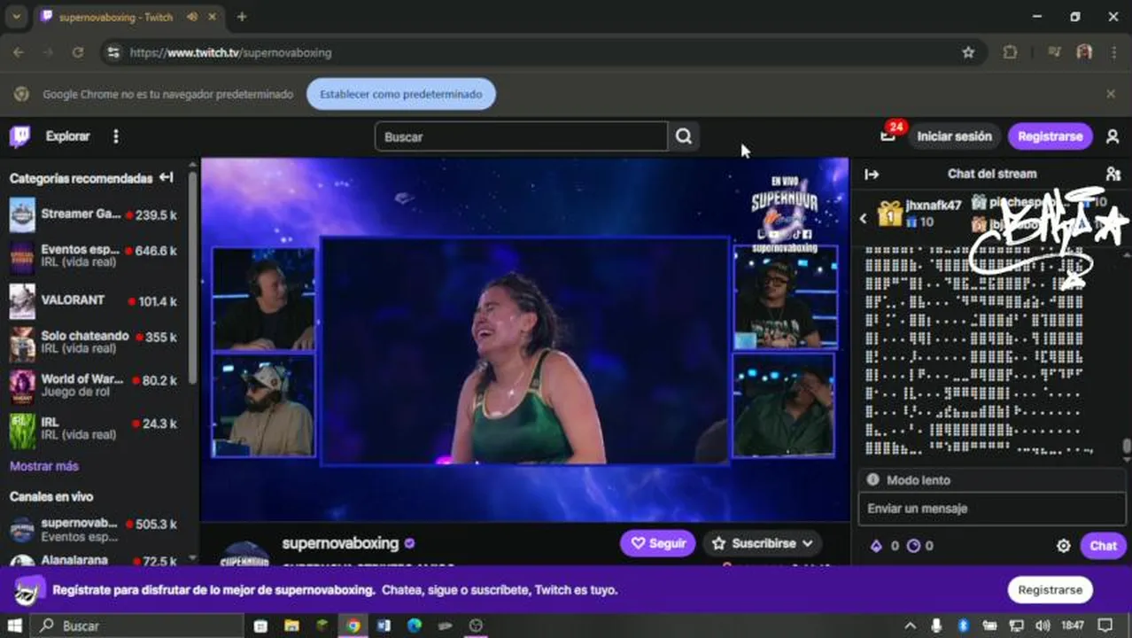Click the Twitch logo home icon
The image size is (1132, 638).
click(19, 136)
